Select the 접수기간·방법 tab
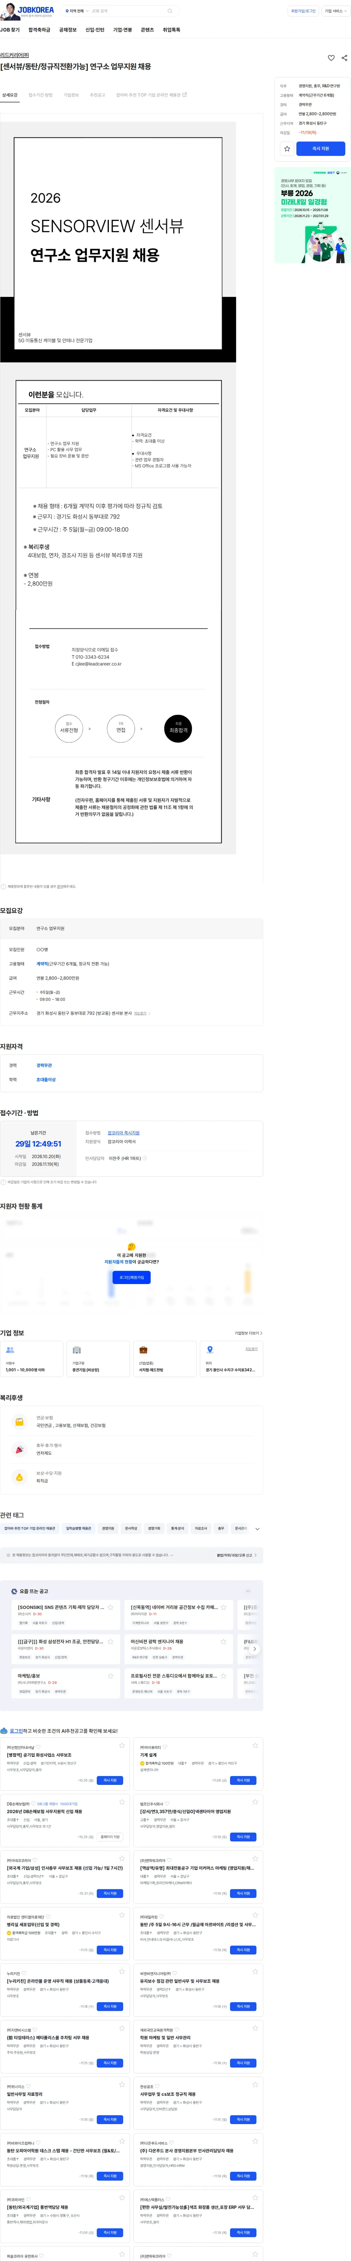The width and height of the screenshot is (351, 2261). [40, 95]
